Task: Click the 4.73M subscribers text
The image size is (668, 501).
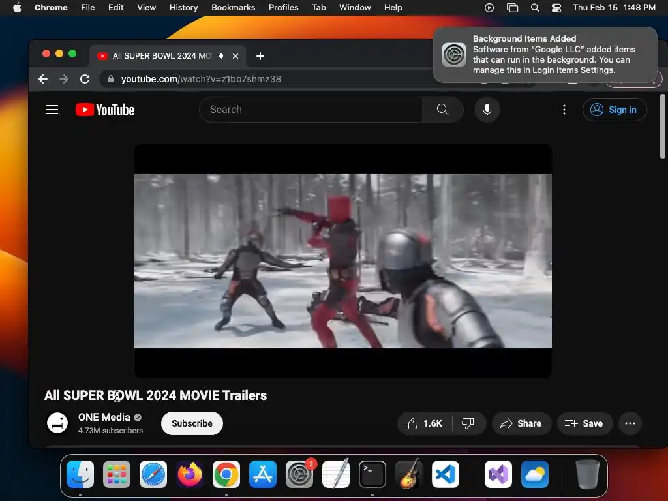Action: [x=110, y=431]
